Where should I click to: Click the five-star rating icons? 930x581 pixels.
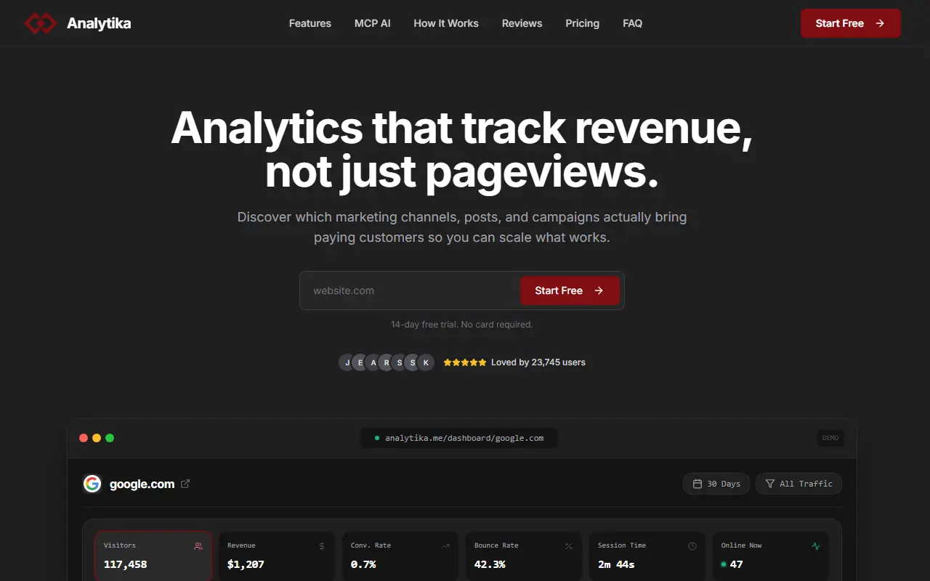pyautogui.click(x=465, y=362)
